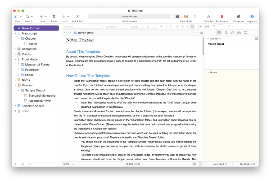Open the Snapshots tab in the inspector
Screen dimensions: 271x182
pyautogui.click(x=239, y=33)
